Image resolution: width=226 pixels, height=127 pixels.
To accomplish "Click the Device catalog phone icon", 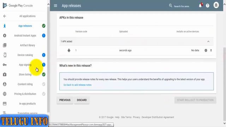I will (5, 55).
